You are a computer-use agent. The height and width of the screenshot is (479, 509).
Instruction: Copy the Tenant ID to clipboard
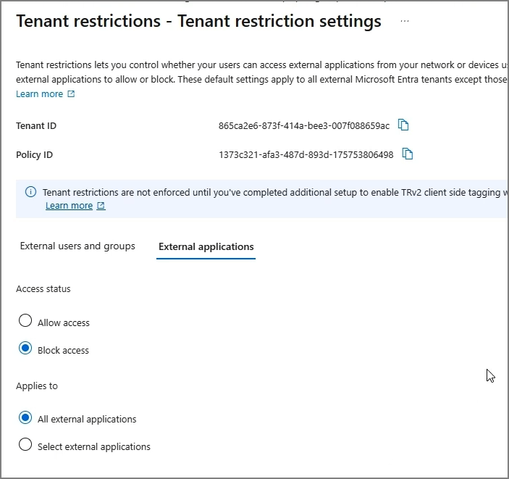(x=403, y=125)
